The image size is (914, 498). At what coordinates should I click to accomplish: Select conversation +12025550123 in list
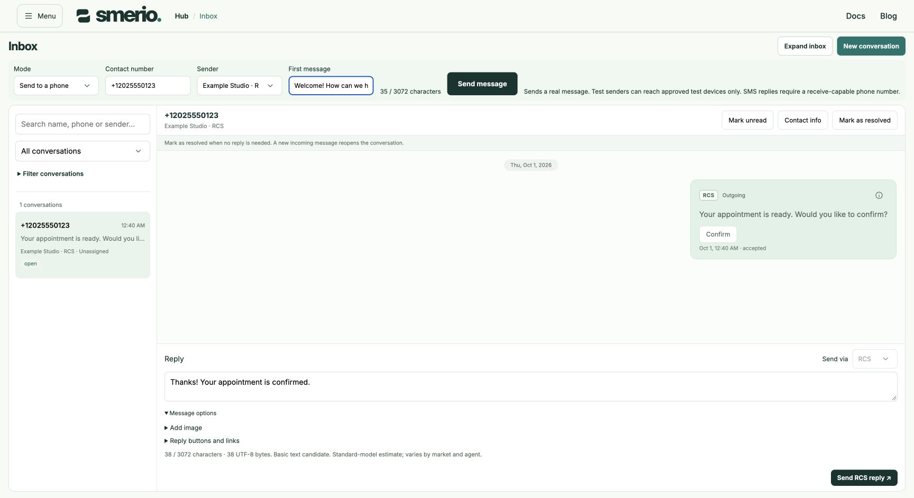pyautogui.click(x=83, y=245)
